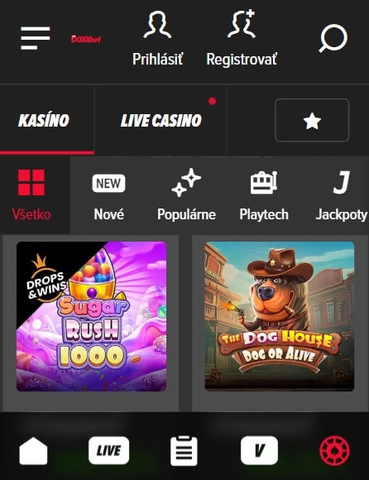Screen dimensions: 369x480
Task: Open virtual games V icon
Action: click(260, 450)
